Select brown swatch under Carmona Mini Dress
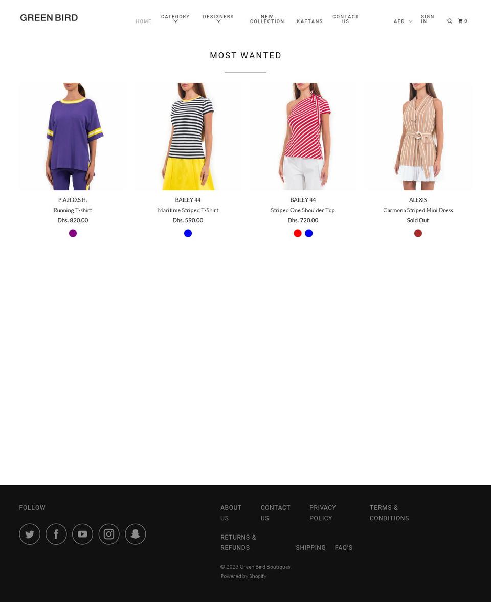Viewport: 491px width, 602px height. (x=418, y=233)
